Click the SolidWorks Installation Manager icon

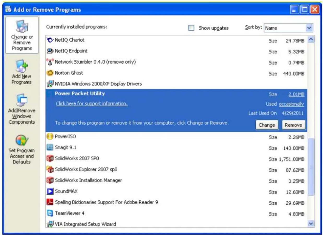click(50, 181)
